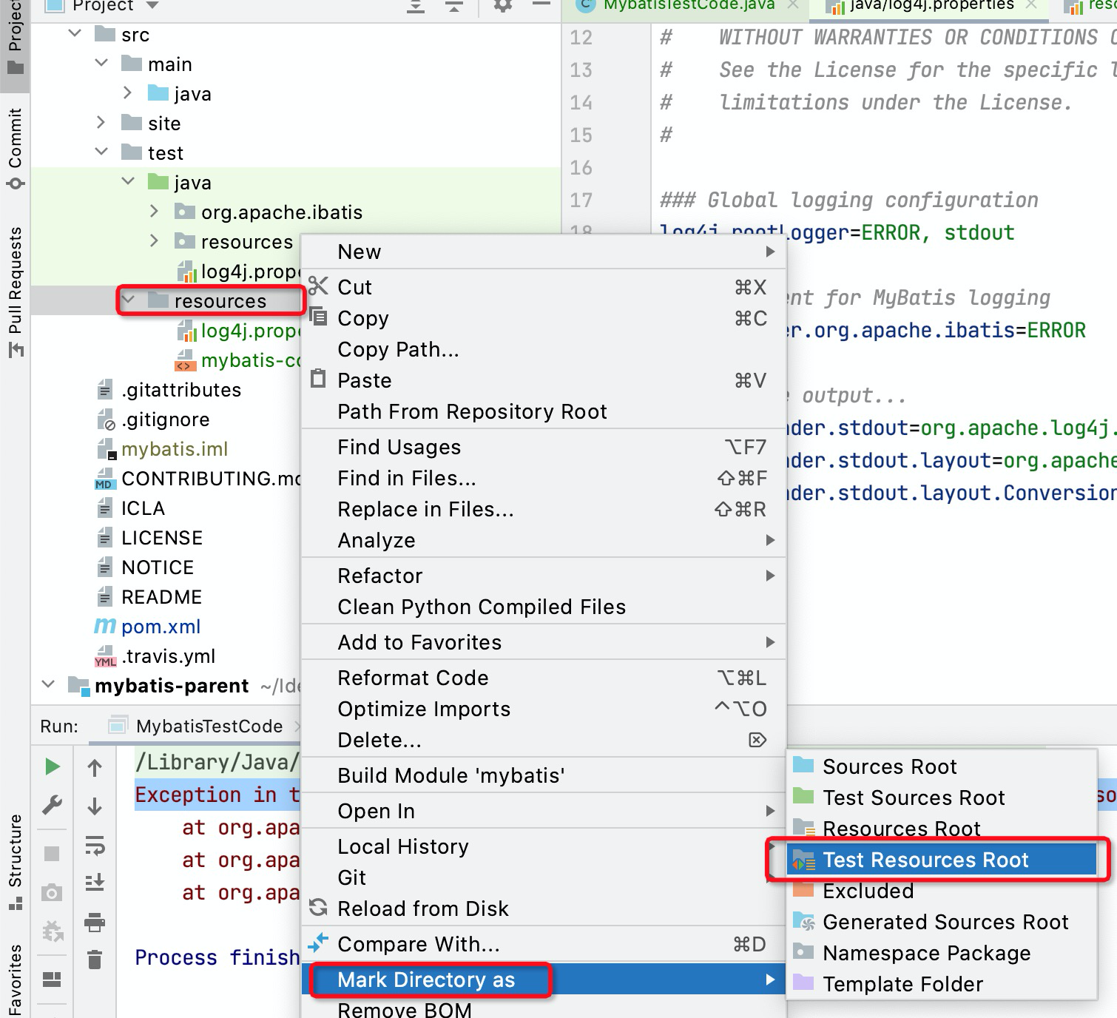Open the Pull Requests tool window
Viewport: 1117px width, 1018px height.
pos(15,292)
